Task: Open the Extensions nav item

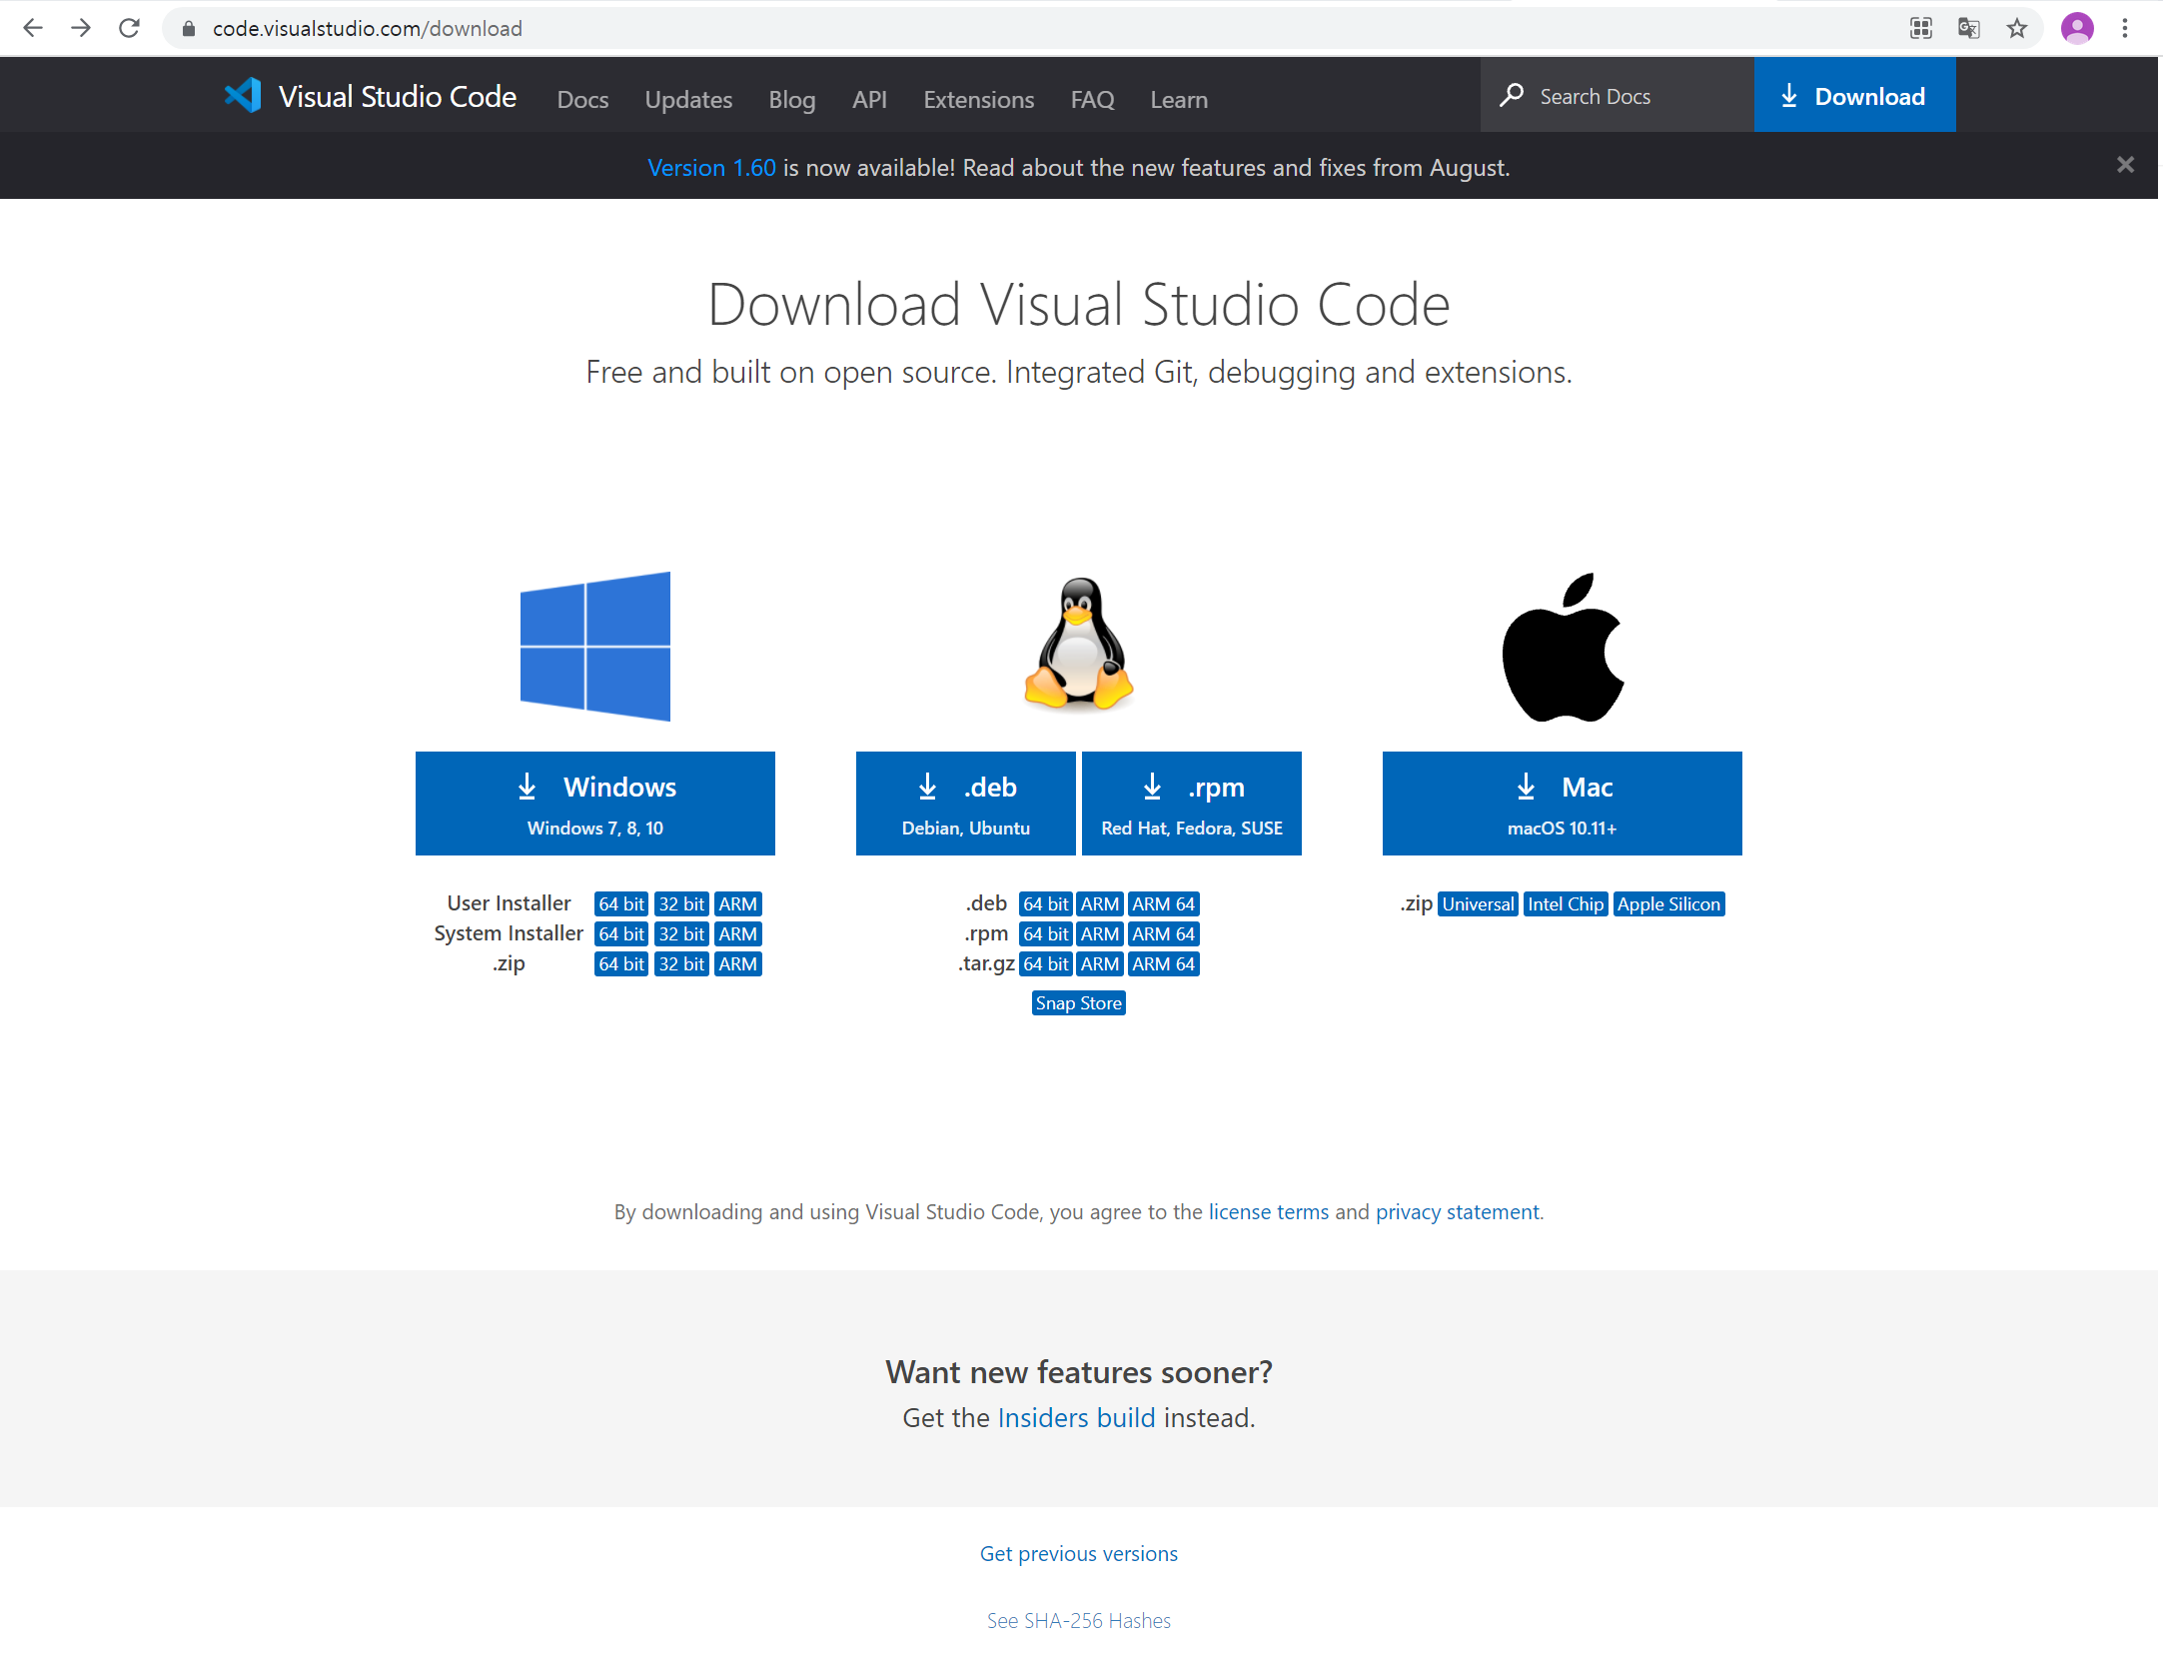Action: click(x=979, y=100)
